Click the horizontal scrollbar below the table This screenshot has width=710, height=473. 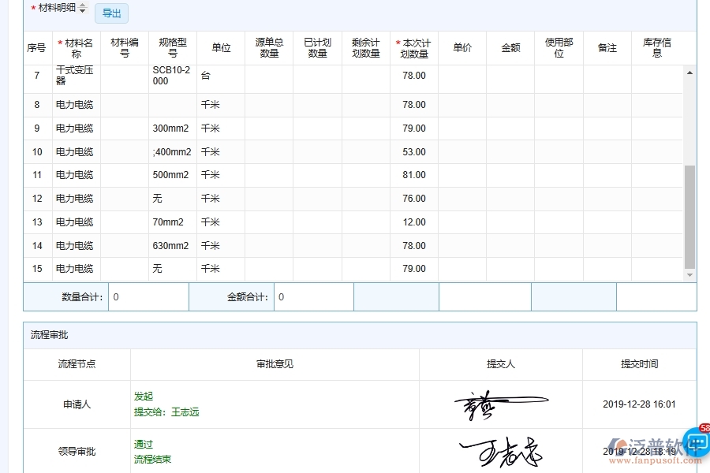pyautogui.click(x=355, y=277)
